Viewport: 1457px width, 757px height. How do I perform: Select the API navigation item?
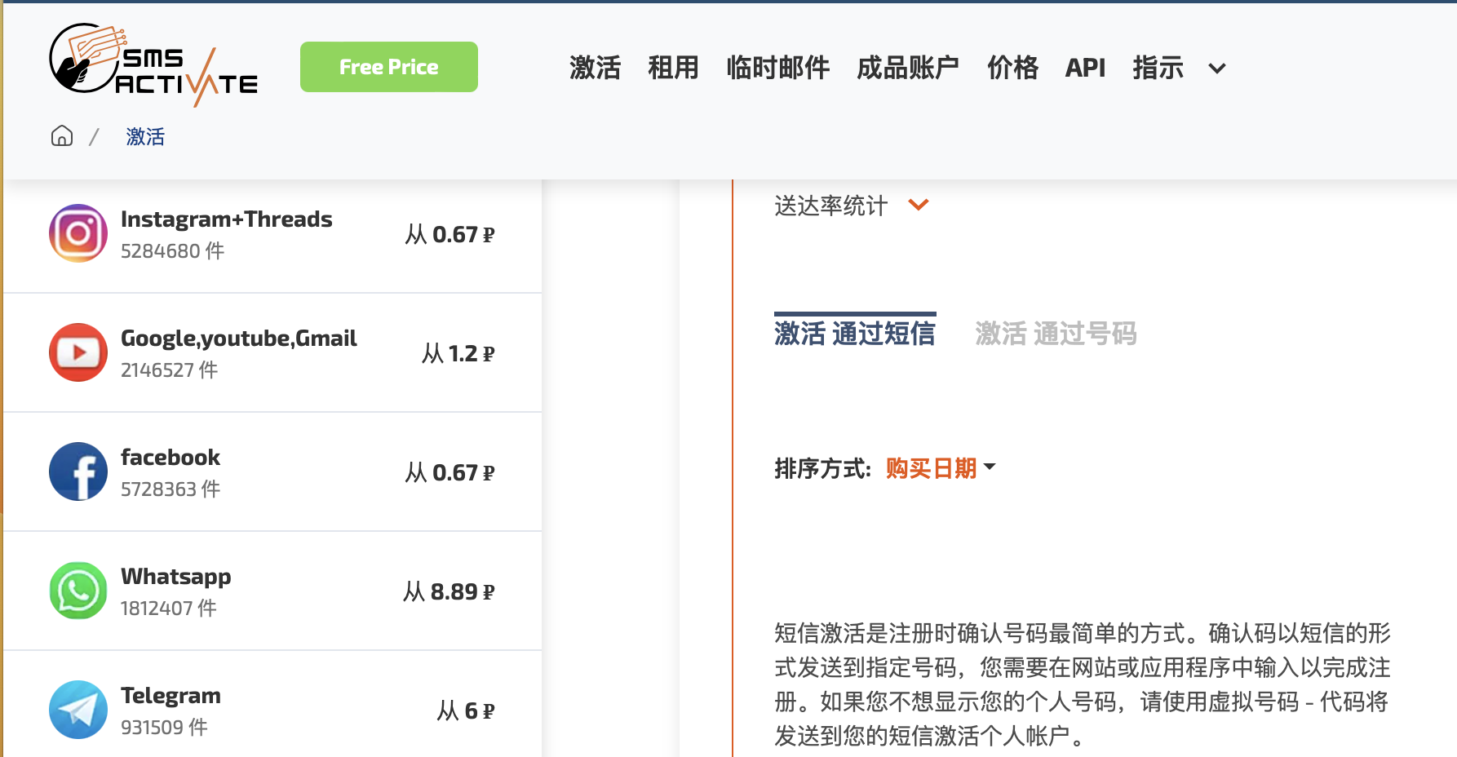pos(1085,69)
